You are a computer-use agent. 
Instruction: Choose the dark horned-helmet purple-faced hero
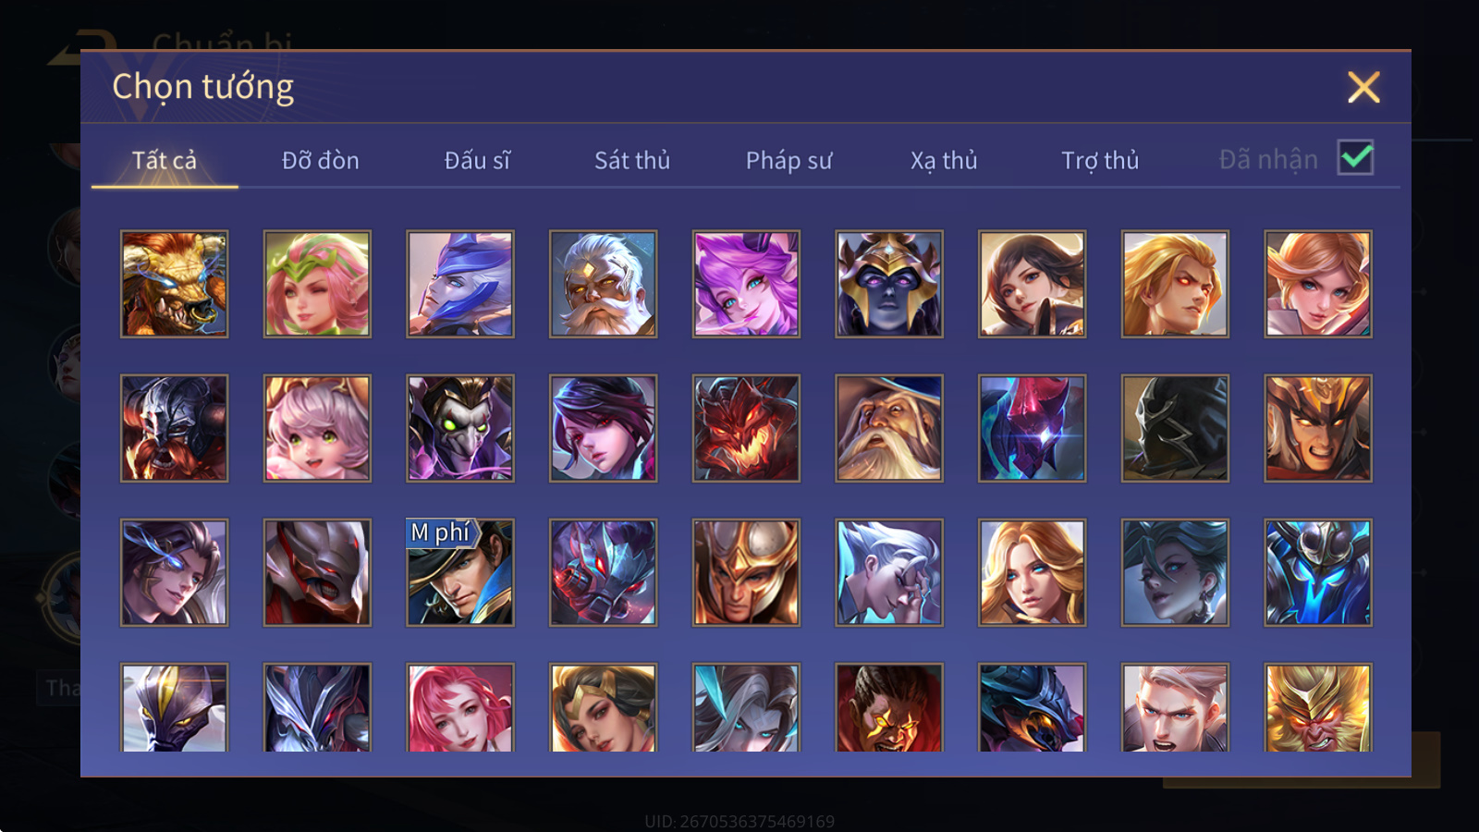tap(889, 284)
